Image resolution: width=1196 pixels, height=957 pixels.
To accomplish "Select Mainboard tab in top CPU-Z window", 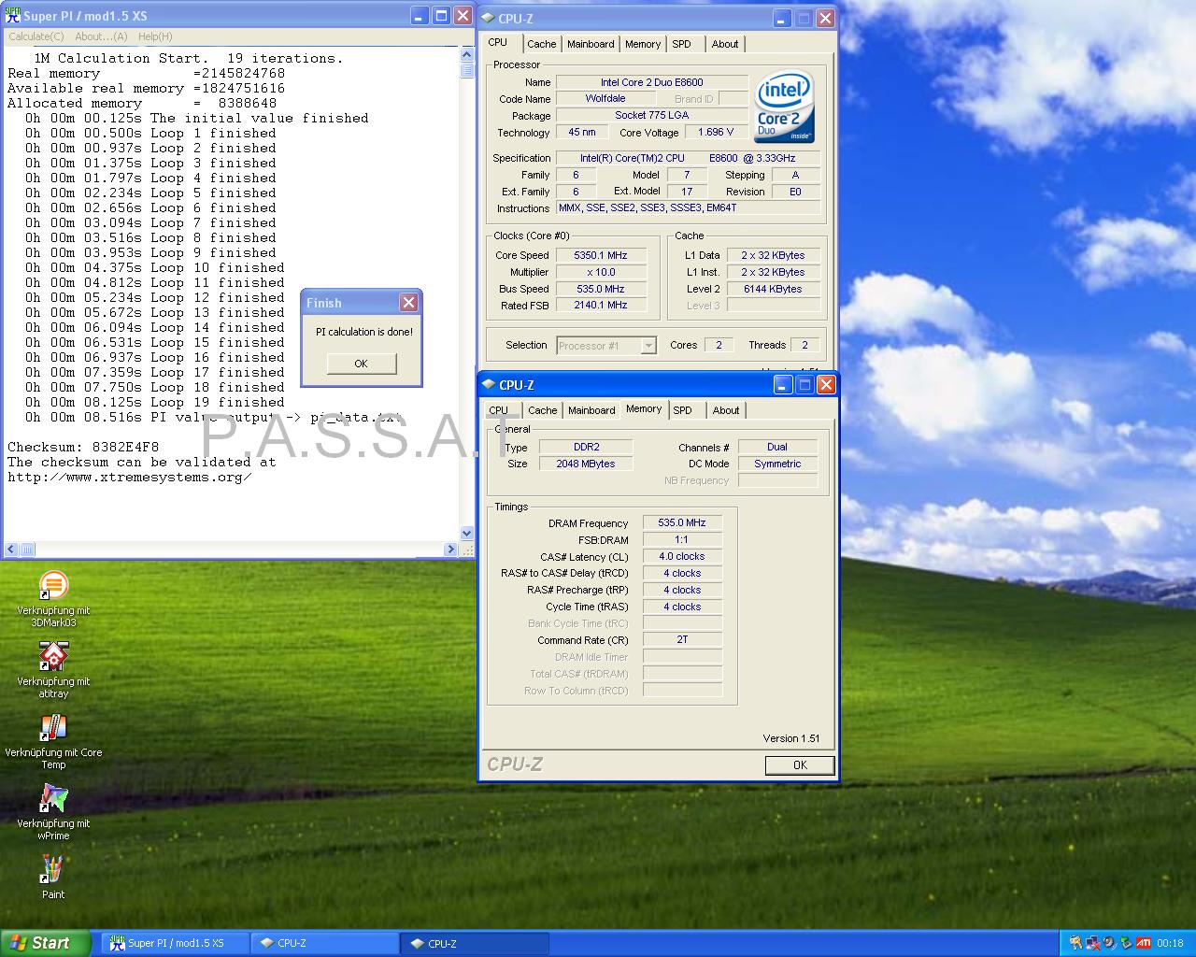I will tap(591, 44).
